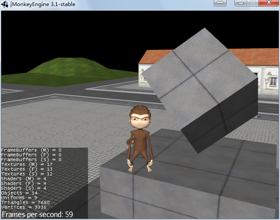Click the house window at the right edge
Screen dimensions: 280x220
[273, 81]
